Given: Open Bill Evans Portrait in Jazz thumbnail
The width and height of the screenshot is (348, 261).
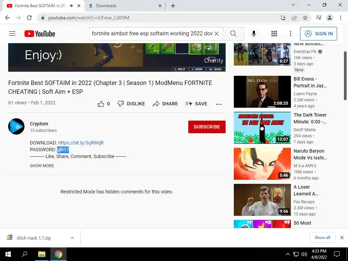Looking at the screenshot, I should click(x=262, y=92).
